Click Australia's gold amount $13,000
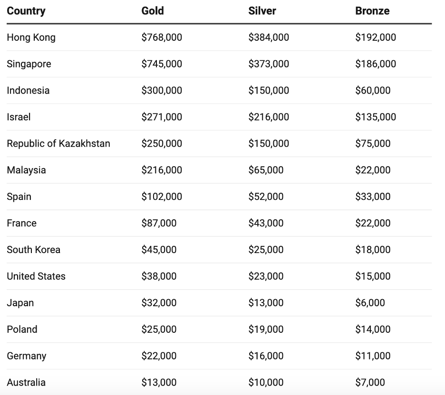 pos(159,383)
